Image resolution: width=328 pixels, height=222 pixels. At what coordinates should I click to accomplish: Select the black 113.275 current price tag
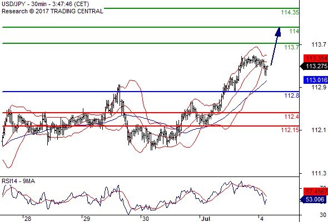point(314,66)
